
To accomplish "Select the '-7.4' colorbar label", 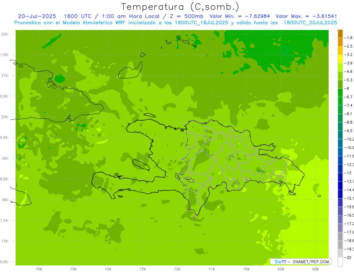I will 349,105.
